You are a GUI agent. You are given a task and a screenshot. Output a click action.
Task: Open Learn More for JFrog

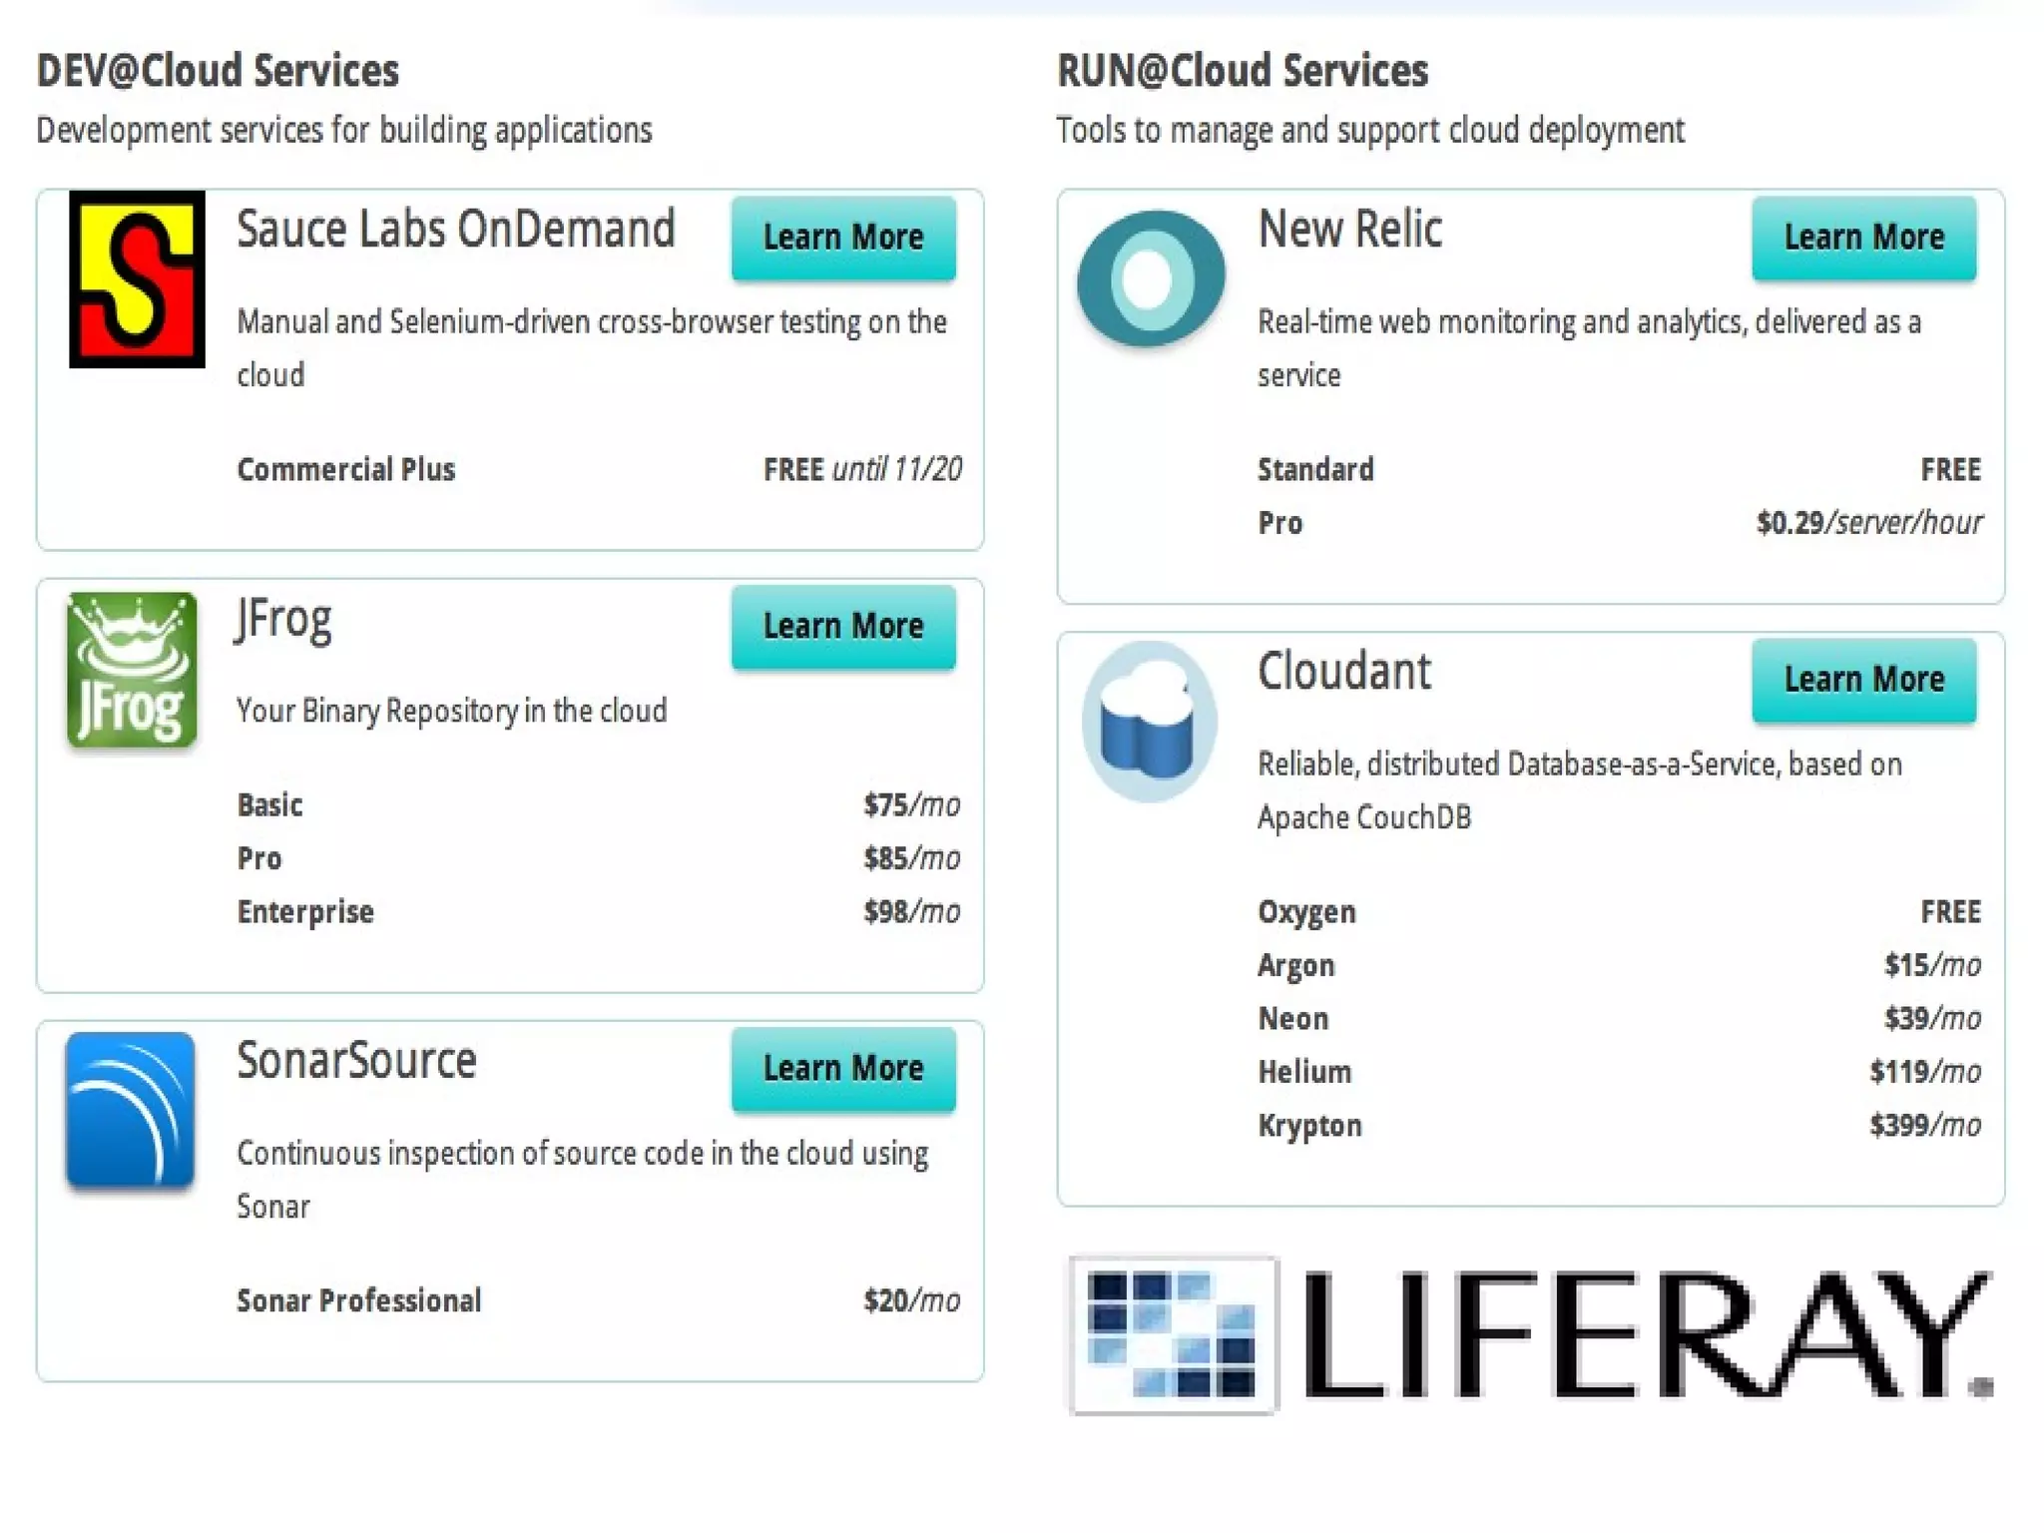[x=843, y=627]
